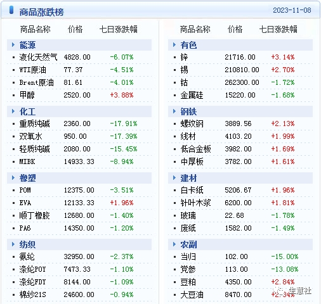The image size is (321, 304).
Task: Select WTI原油 commodity name
Action: [x=33, y=70]
